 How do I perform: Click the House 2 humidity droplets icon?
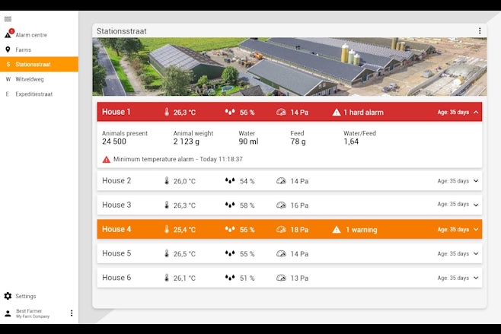click(x=230, y=181)
